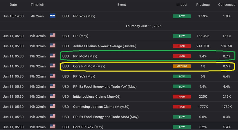238x130 pixels.
Task: Click the consensus value 0.3%
Action: click(x=227, y=117)
